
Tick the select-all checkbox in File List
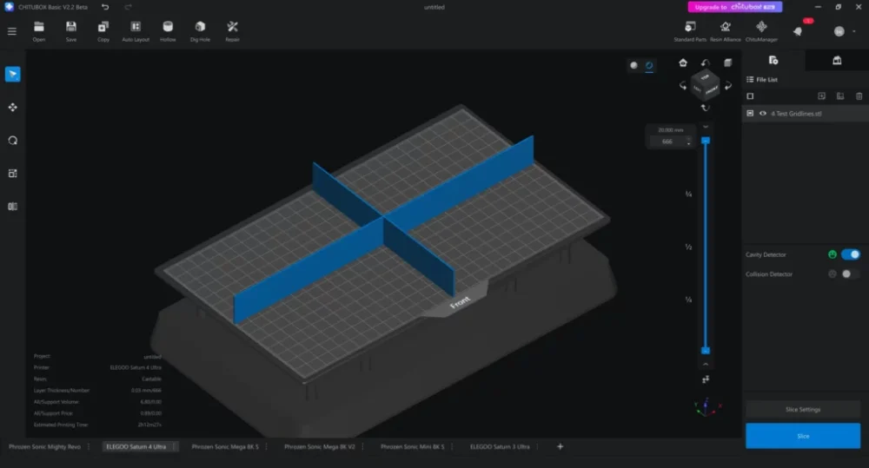[750, 96]
